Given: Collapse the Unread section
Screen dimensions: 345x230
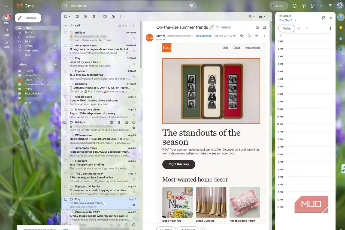Looking at the screenshot, I should [66, 25].
